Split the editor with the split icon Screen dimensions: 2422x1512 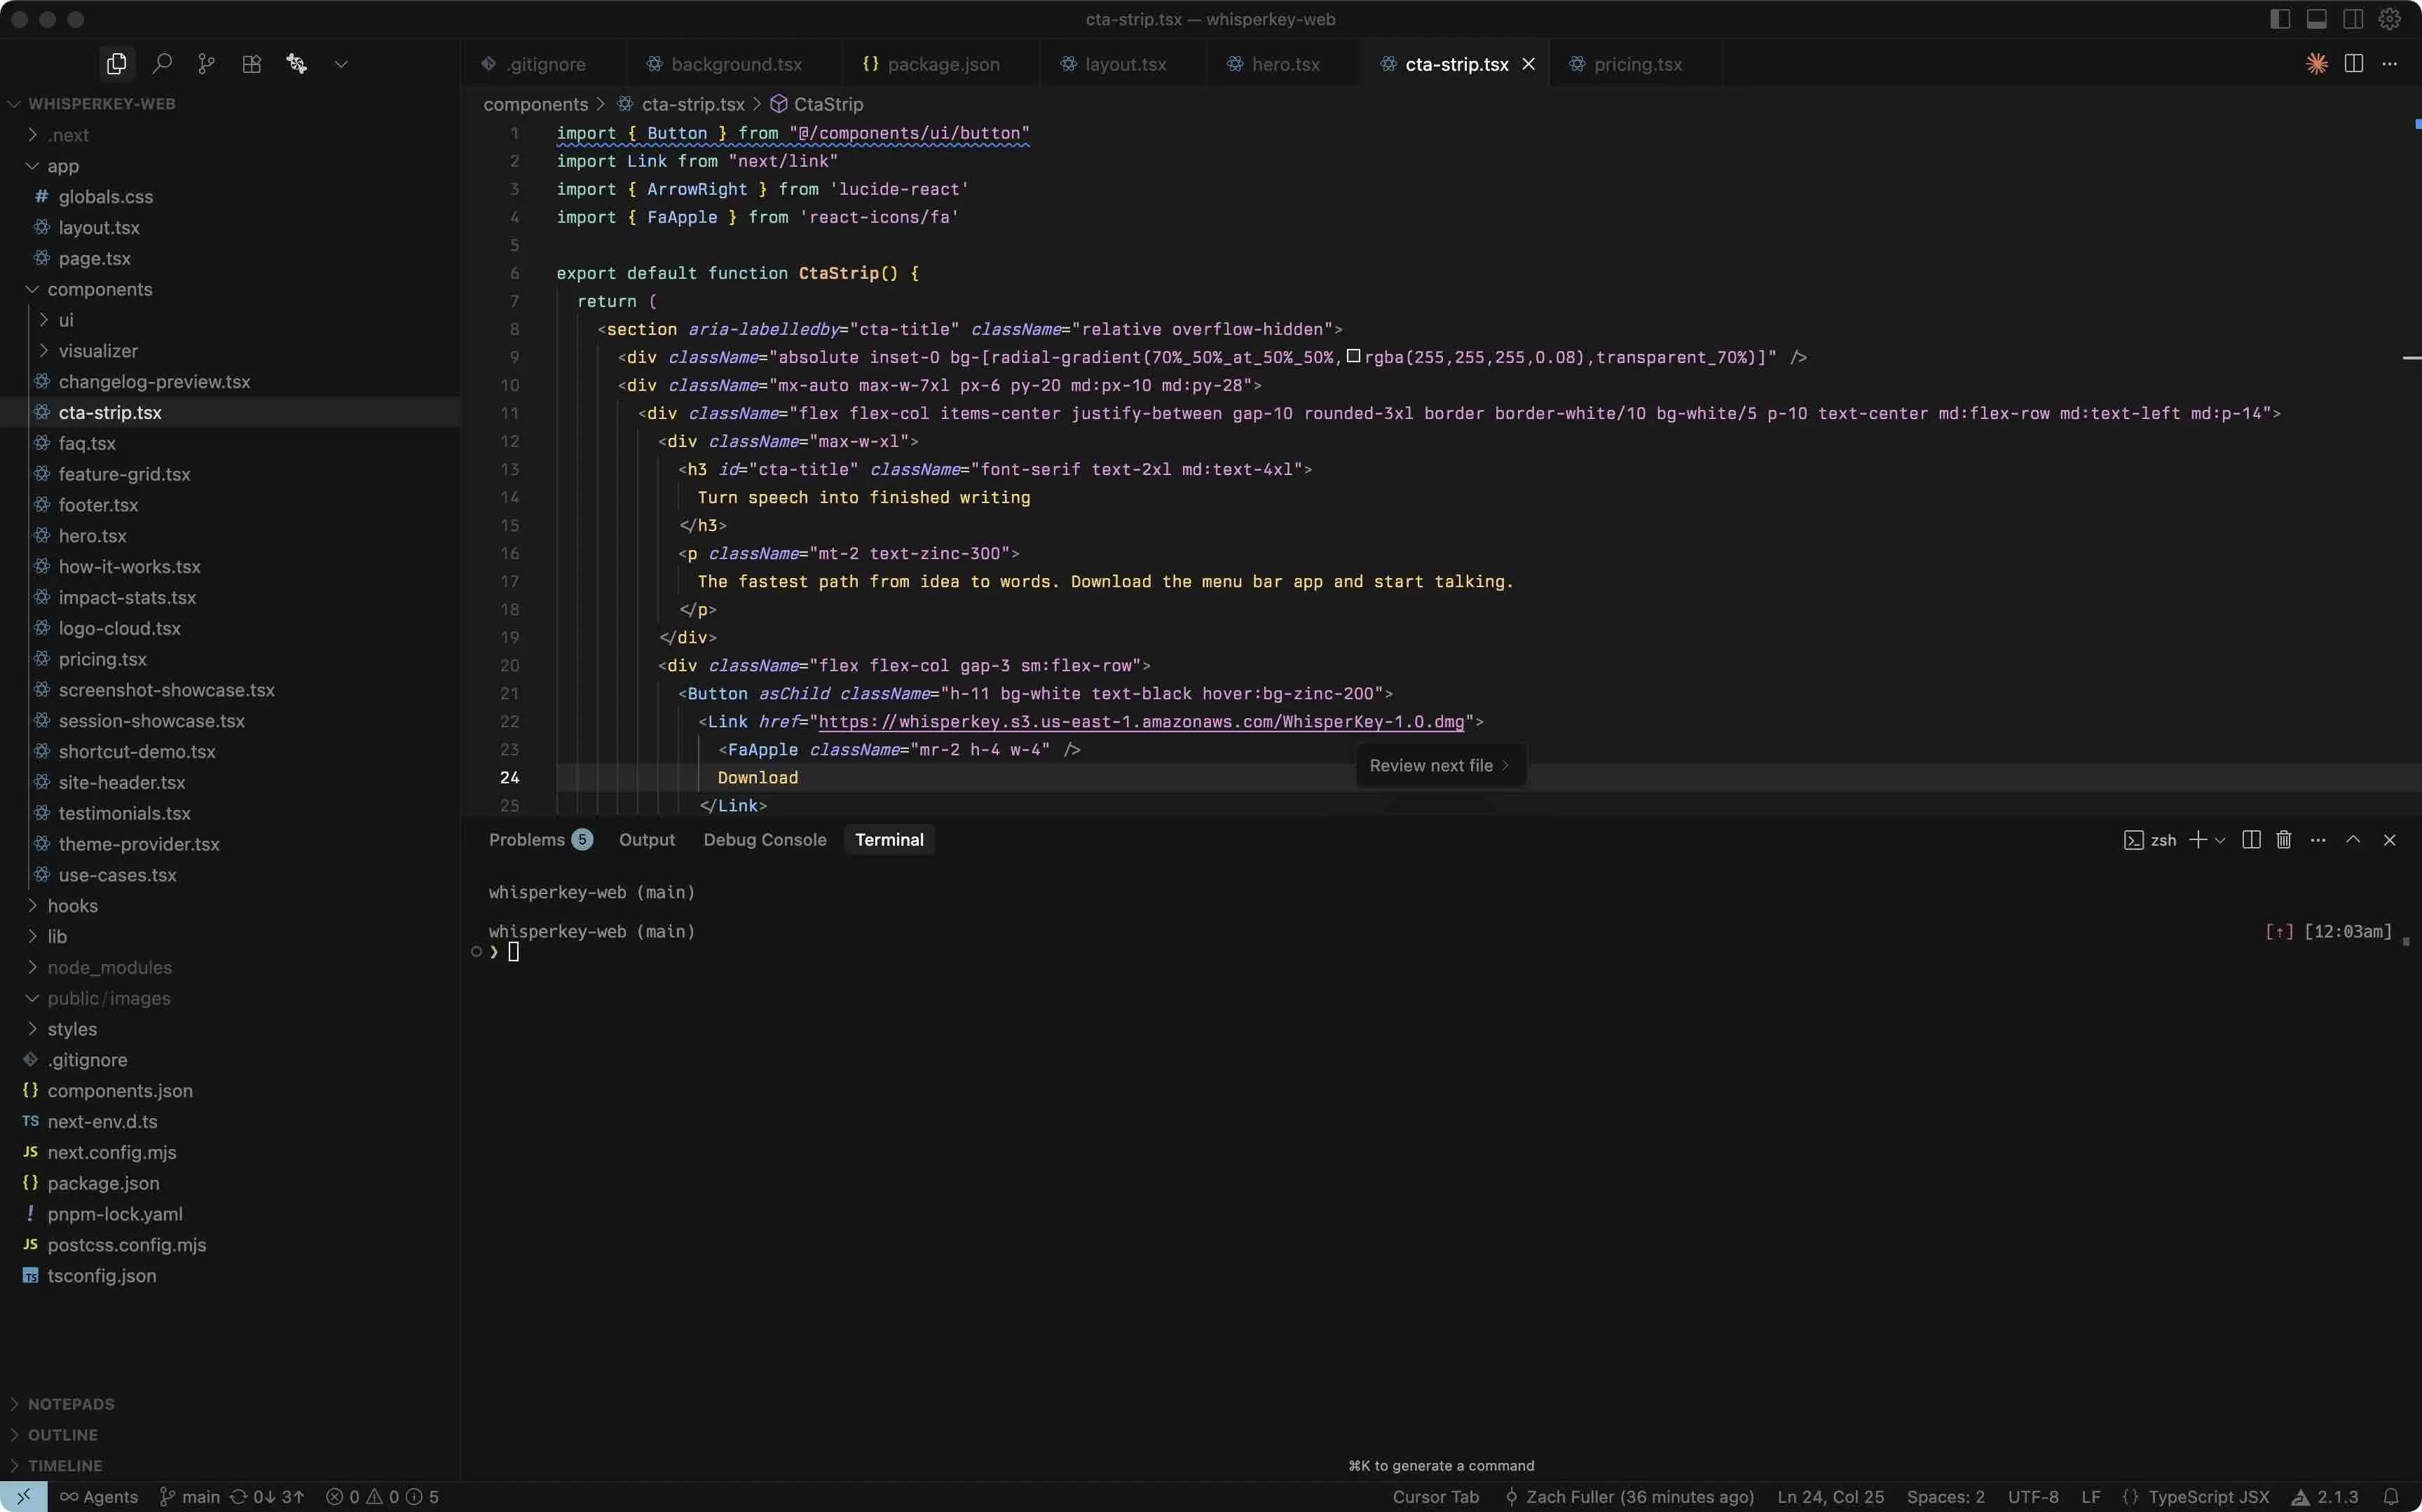pos(2353,64)
